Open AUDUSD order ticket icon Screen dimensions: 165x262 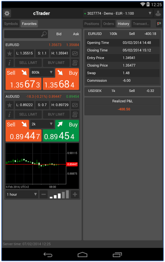tap(75, 114)
